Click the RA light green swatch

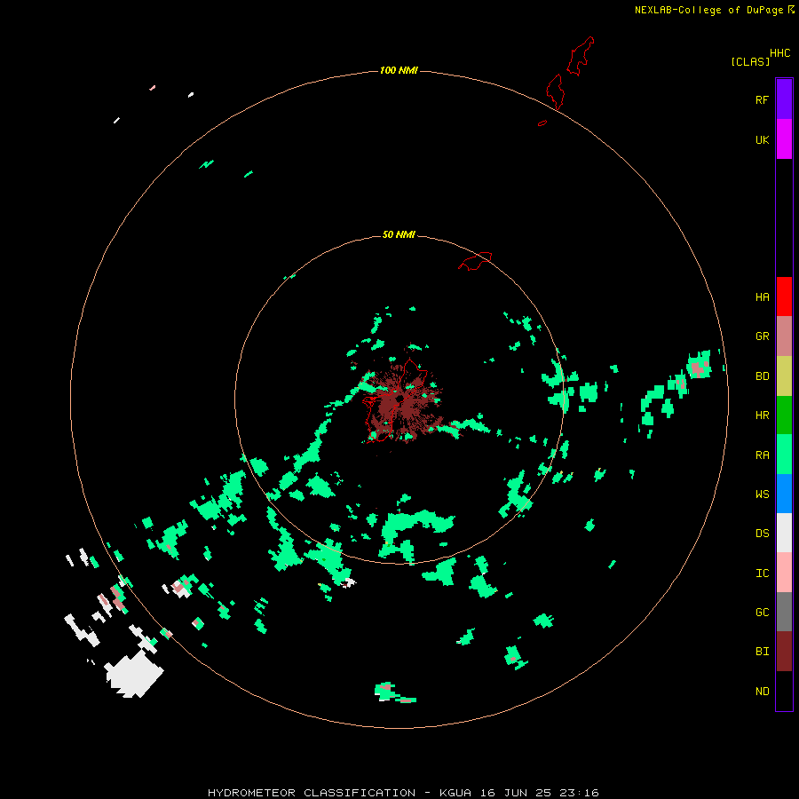[784, 455]
